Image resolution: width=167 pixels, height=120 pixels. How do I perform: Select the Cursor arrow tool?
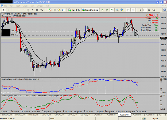3,10
